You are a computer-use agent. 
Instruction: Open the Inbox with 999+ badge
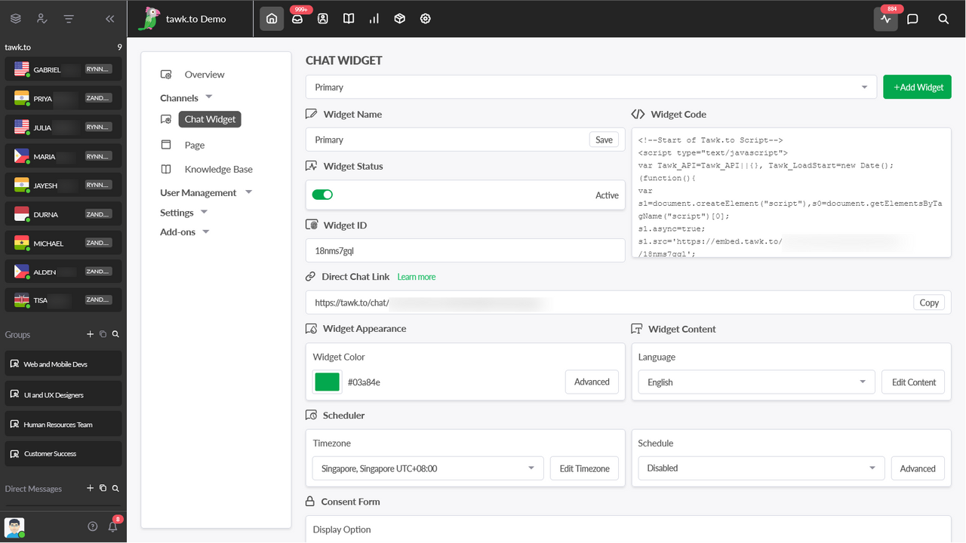(x=297, y=19)
